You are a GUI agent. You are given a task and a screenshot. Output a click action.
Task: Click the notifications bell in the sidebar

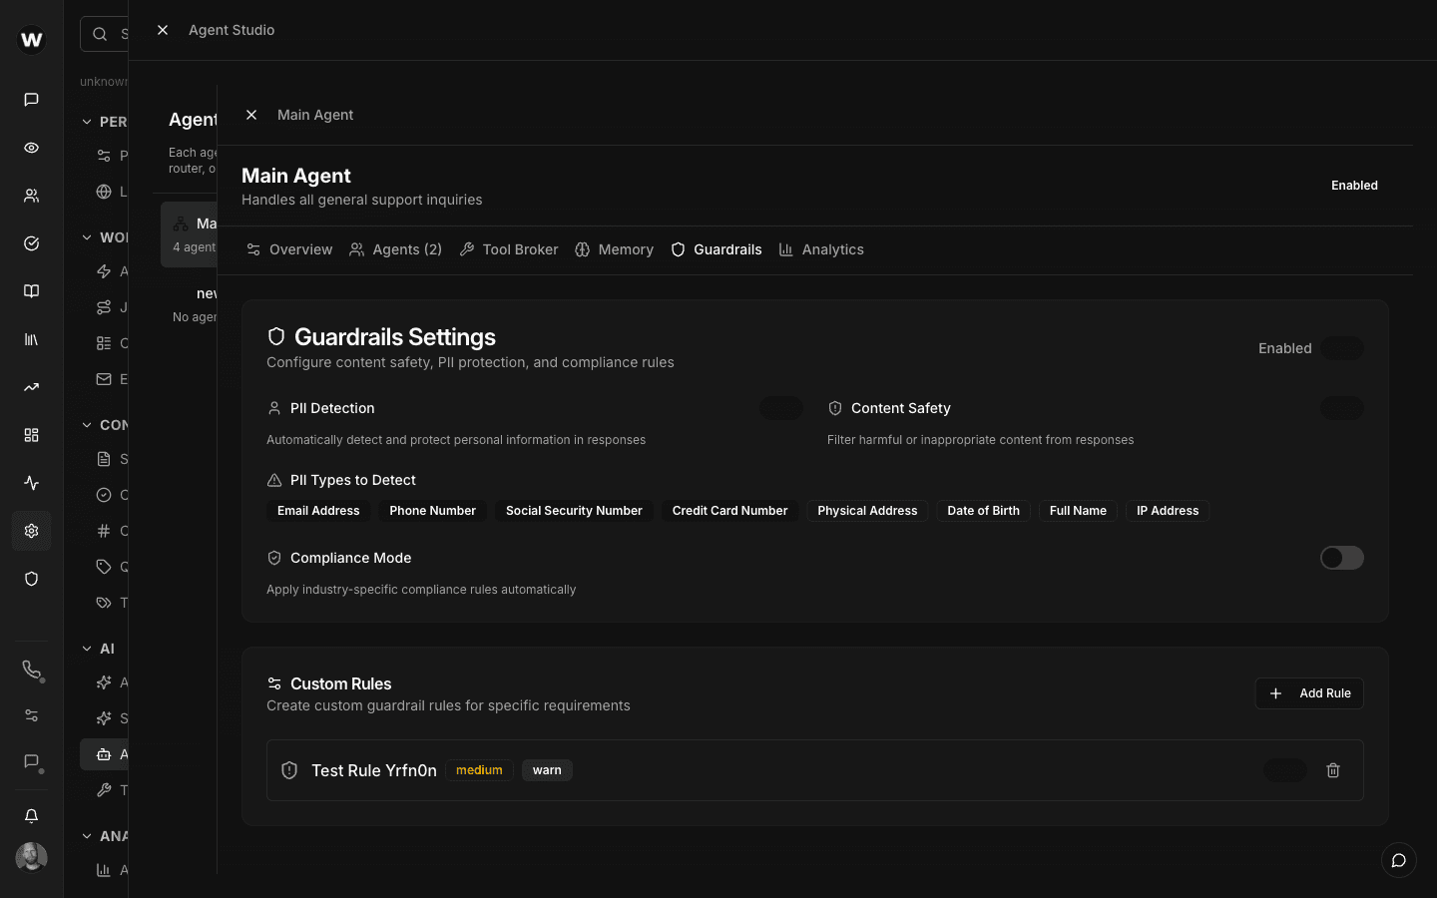pyautogui.click(x=31, y=815)
